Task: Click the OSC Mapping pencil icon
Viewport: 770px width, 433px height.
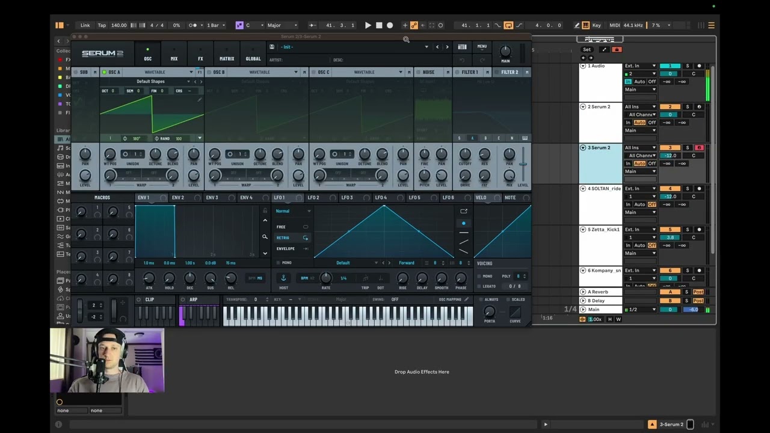Action: (x=466, y=299)
